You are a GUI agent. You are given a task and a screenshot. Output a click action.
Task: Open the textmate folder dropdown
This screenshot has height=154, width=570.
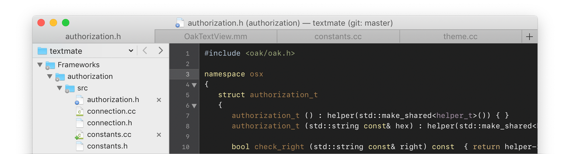pyautogui.click(x=131, y=51)
